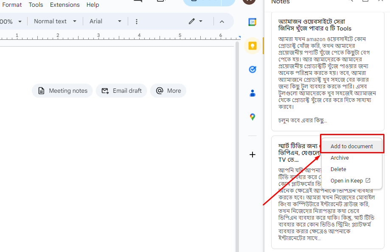
Task: Click the More template chip
Action: click(x=168, y=91)
